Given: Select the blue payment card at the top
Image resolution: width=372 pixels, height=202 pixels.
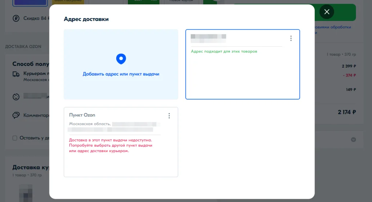Looking at the screenshot, I should 30,3.
